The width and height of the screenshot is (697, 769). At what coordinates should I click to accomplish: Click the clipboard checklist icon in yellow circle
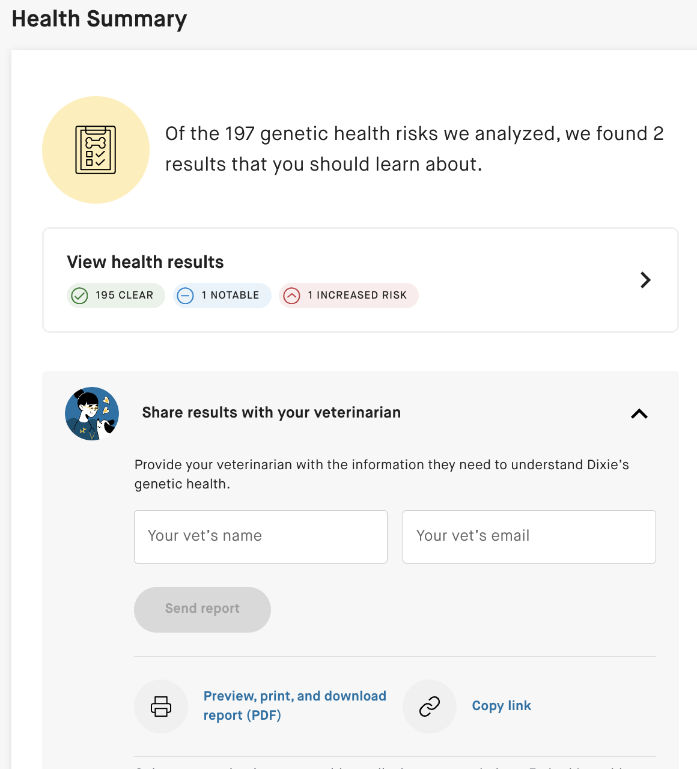click(96, 150)
